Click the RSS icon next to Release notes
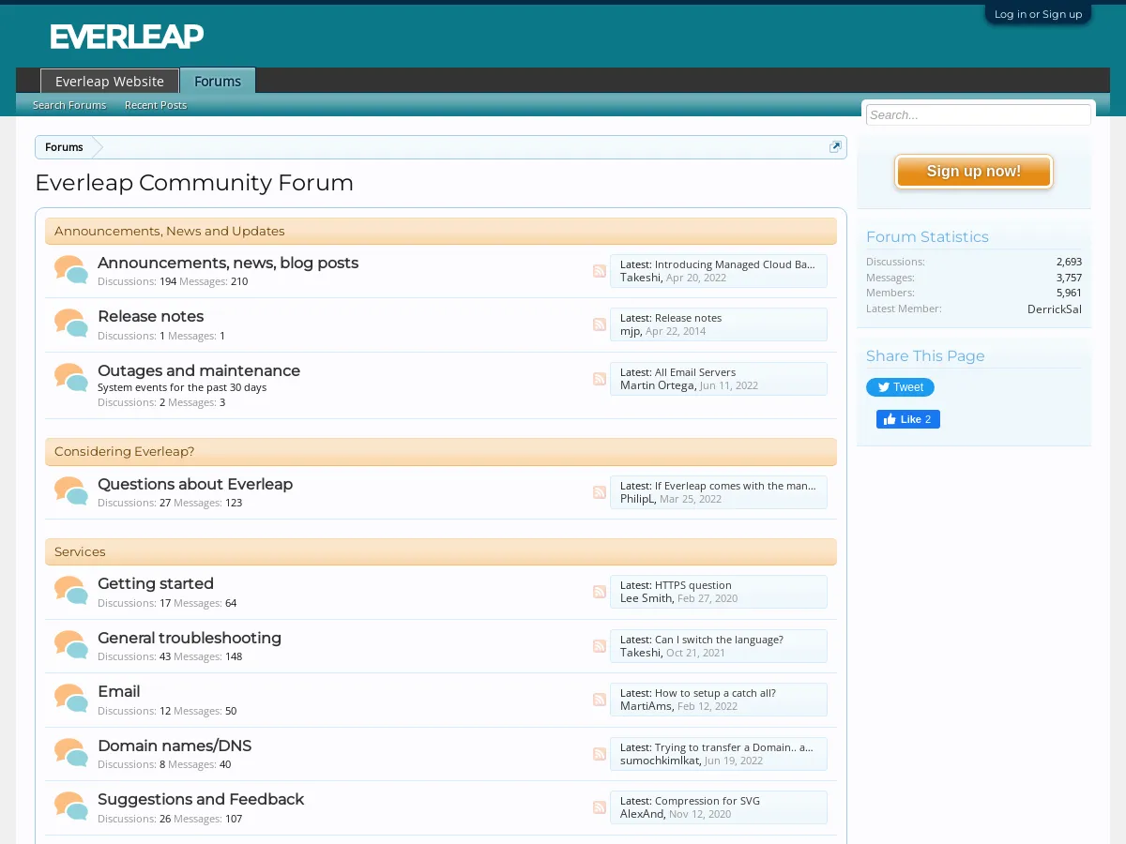Screen dimensions: 1126x844 tap(600, 324)
